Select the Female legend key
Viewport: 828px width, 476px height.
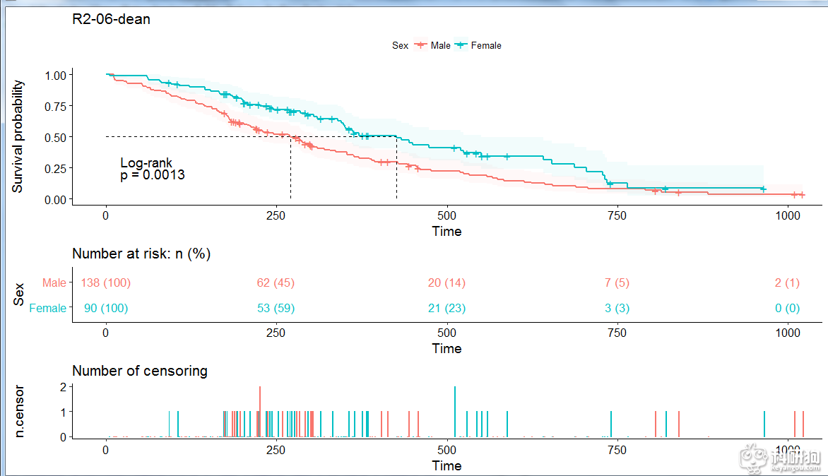(x=461, y=45)
